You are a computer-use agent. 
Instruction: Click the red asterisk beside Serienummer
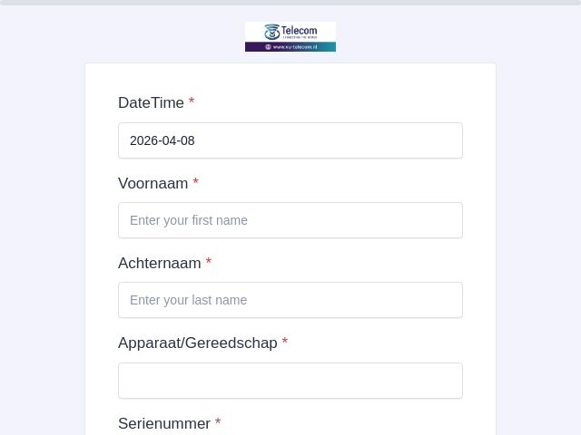coord(218,421)
